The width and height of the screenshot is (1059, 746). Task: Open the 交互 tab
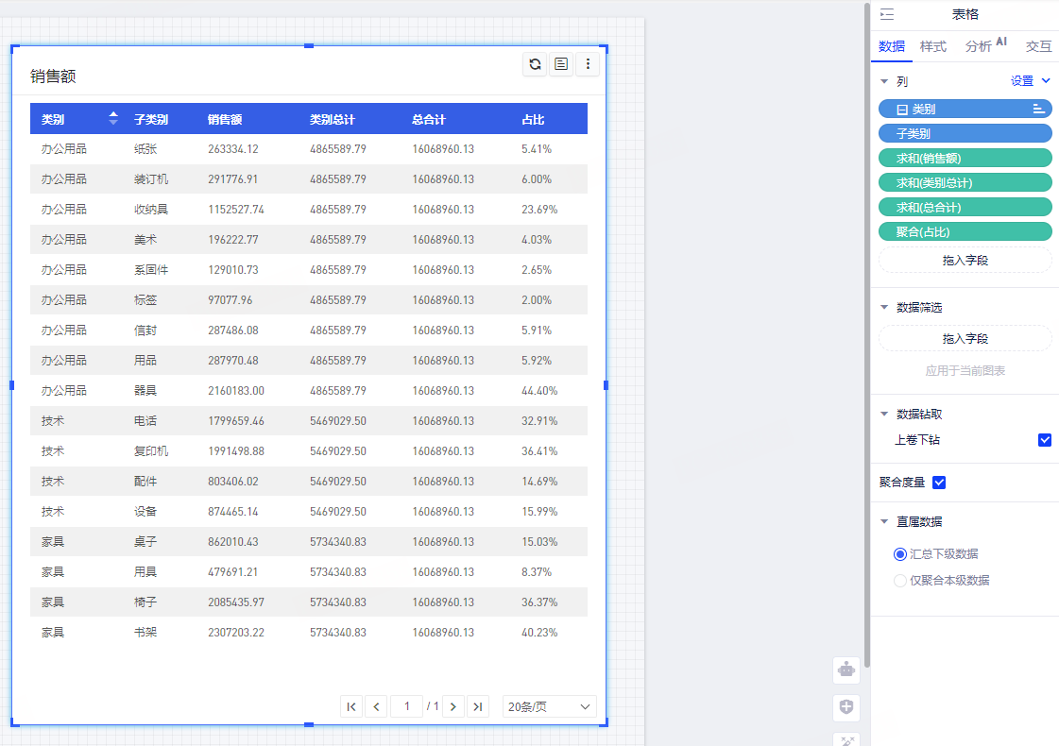[1038, 46]
